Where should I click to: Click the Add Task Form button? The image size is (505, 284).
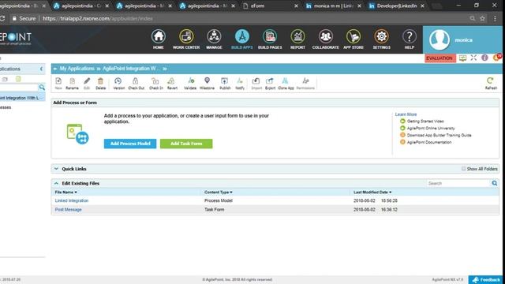pos(186,144)
